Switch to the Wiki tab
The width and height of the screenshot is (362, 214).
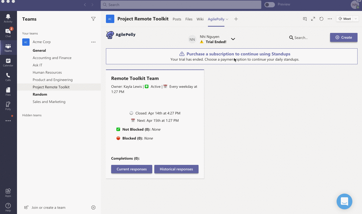[200, 19]
